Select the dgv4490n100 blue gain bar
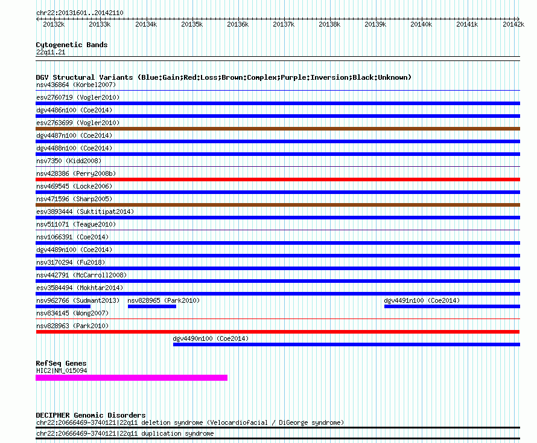Viewport: 537px width, 443px height. [346, 344]
